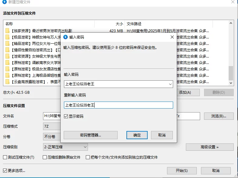Viewport: 238px width, 178px height.
Task: Click the 重新输入密码 text field
Action: coord(118,105)
